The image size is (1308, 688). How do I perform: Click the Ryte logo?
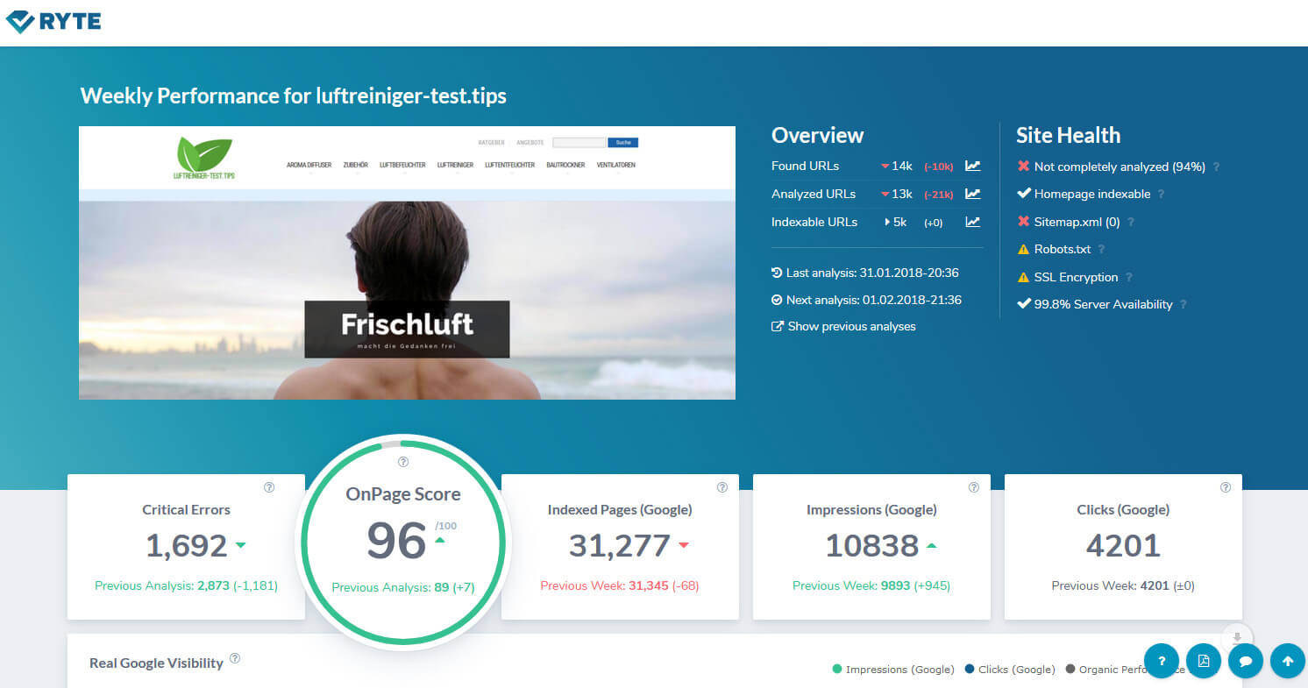click(x=53, y=21)
